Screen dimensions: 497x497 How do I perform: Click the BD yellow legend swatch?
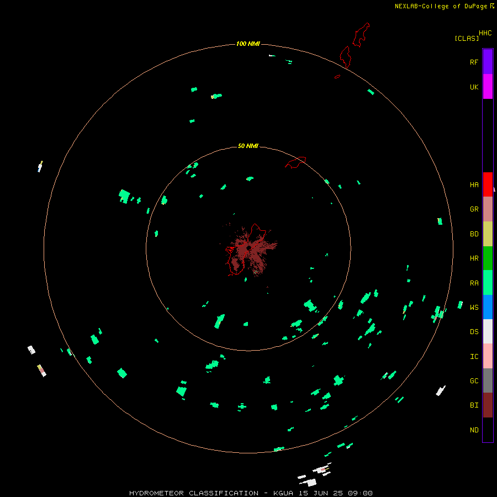[488, 234]
